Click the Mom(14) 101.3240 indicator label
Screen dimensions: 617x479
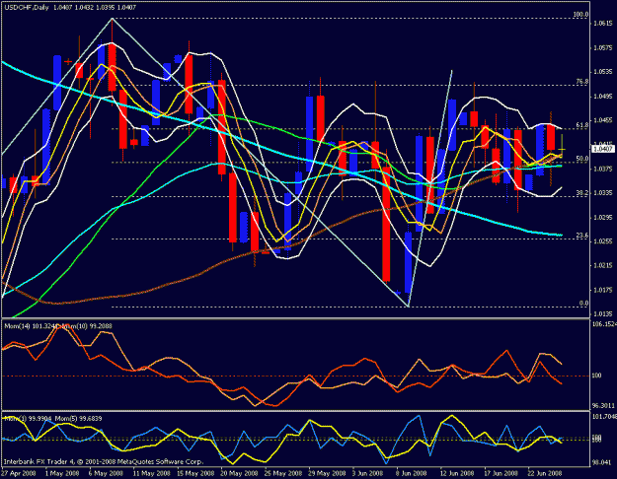(31, 326)
